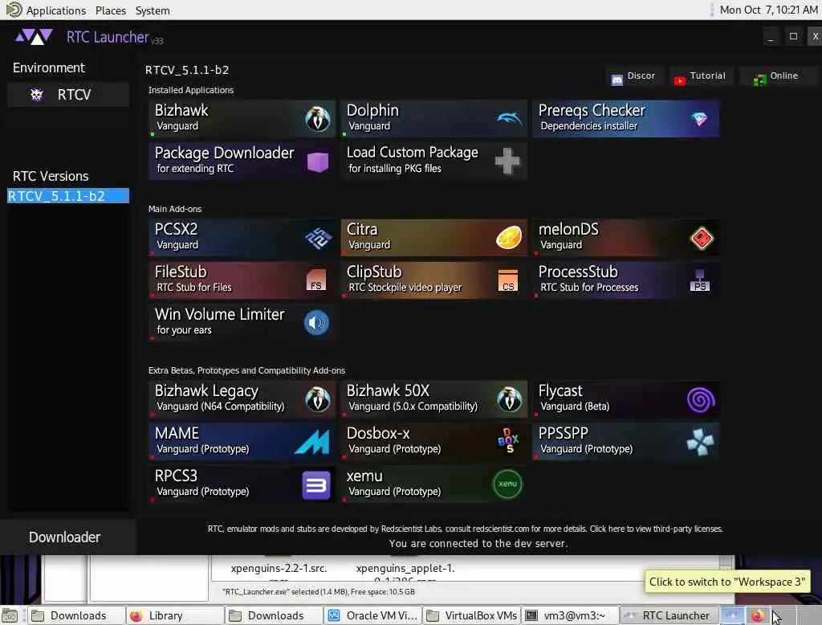
Task: Switch to Library taskbar window
Action: 176,615
